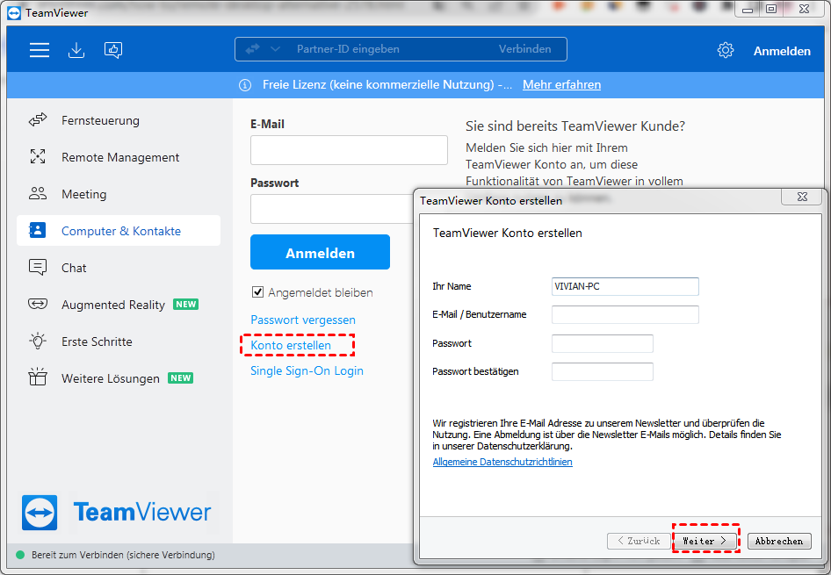Click the Mehr erfahren link in banner
The width and height of the screenshot is (831, 575).
coord(561,85)
